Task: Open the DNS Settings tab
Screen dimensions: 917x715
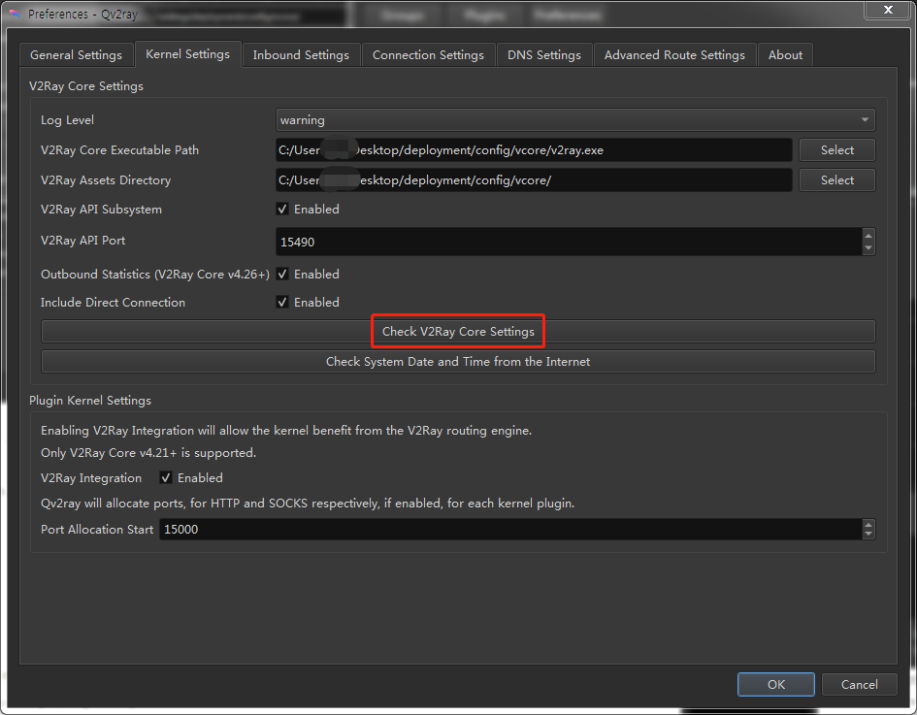Action: click(543, 55)
